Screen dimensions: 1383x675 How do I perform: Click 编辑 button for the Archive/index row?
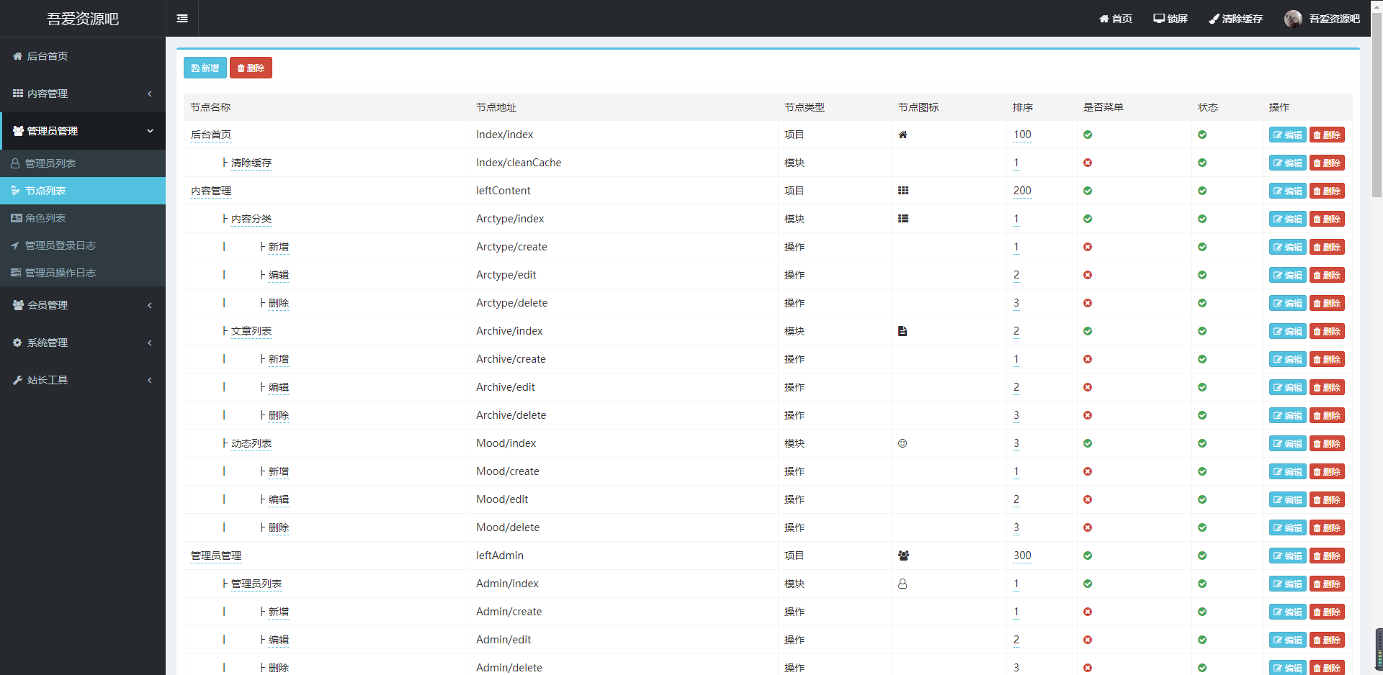click(1287, 331)
